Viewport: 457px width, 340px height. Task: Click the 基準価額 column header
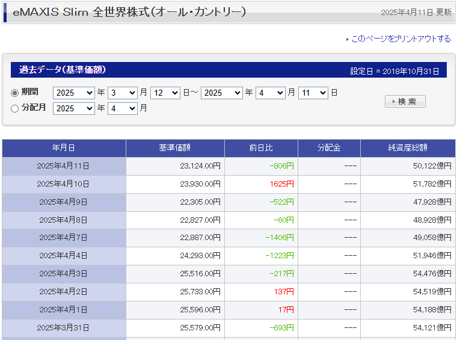[175, 148]
